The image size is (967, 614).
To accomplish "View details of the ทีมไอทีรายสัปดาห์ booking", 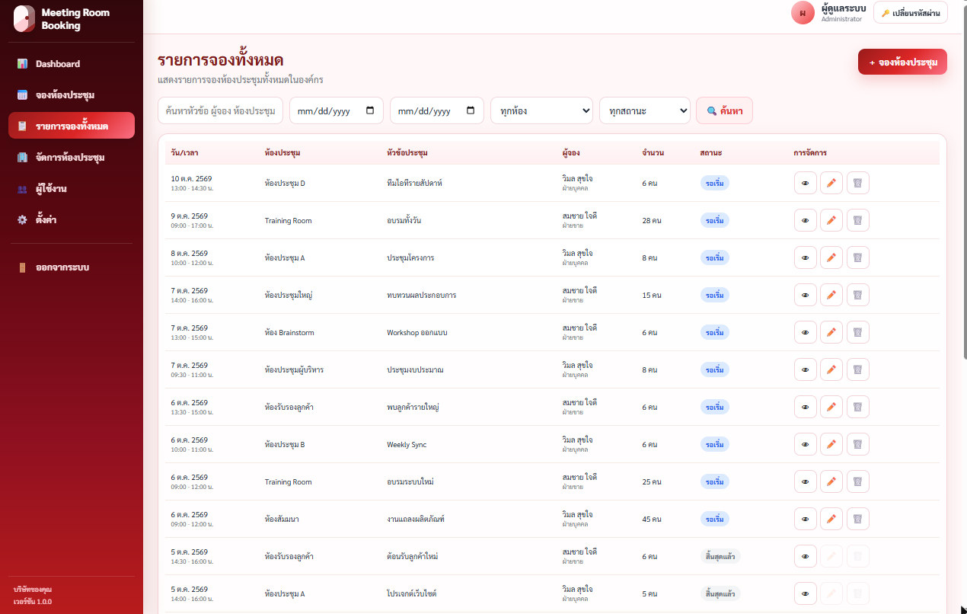I will [x=805, y=183].
